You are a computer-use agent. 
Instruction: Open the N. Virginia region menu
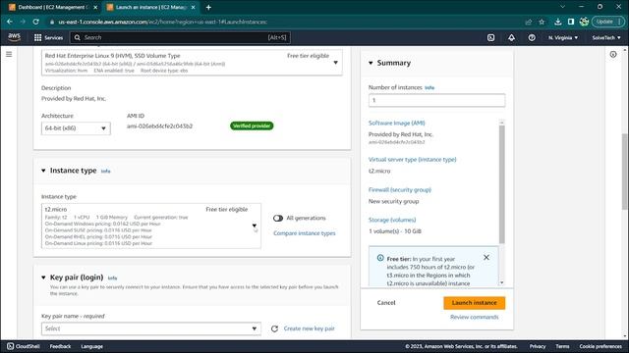tap(563, 37)
